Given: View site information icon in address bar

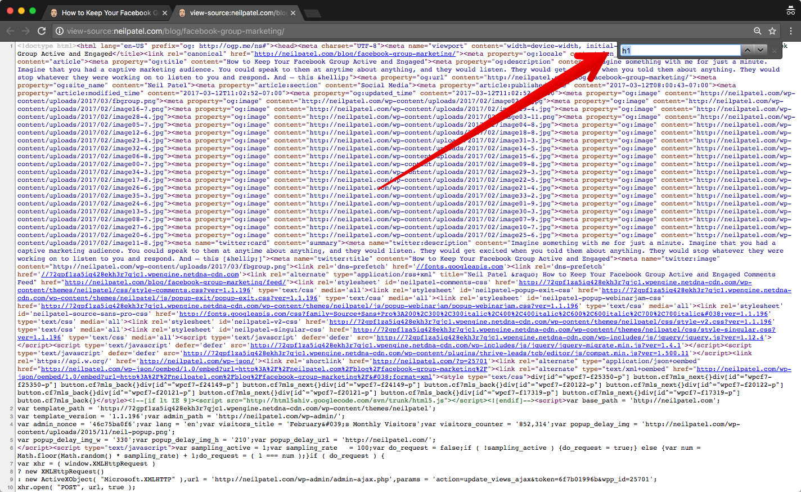Looking at the screenshot, I should pos(59,31).
